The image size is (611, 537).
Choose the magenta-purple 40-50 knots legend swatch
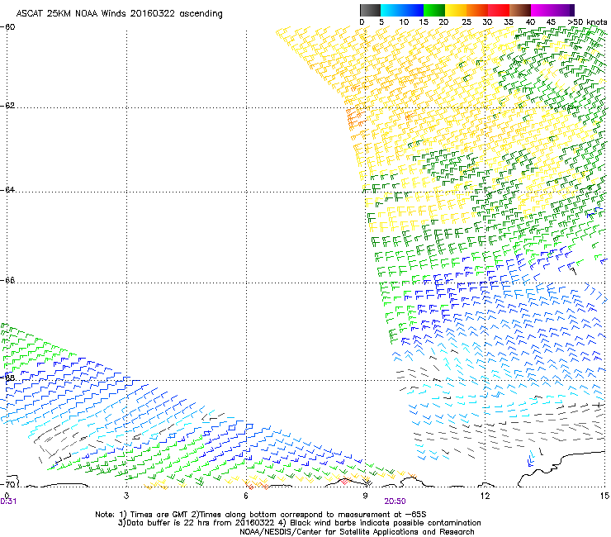click(x=552, y=10)
